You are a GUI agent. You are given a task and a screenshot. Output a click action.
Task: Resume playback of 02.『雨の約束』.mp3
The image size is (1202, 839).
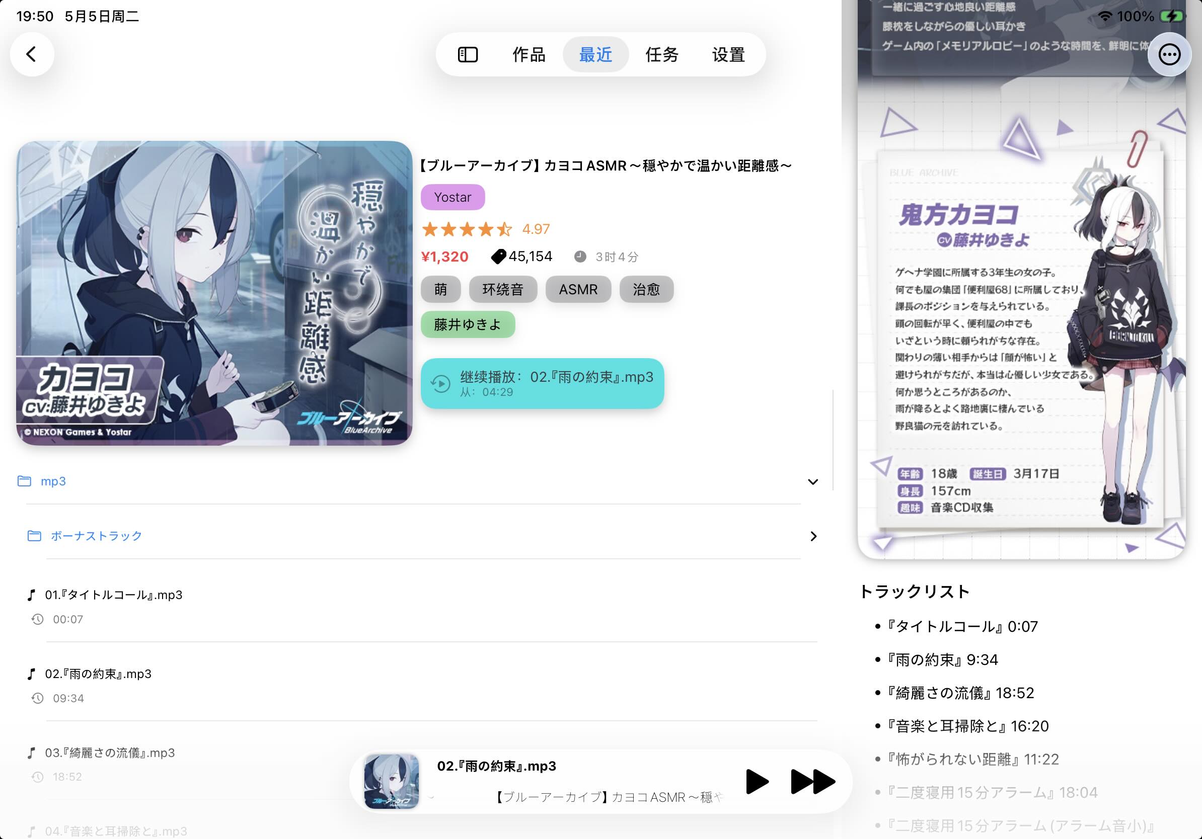pyautogui.click(x=543, y=383)
